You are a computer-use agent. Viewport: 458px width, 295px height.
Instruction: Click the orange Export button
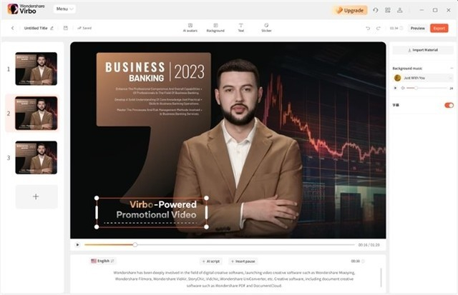[x=439, y=29]
